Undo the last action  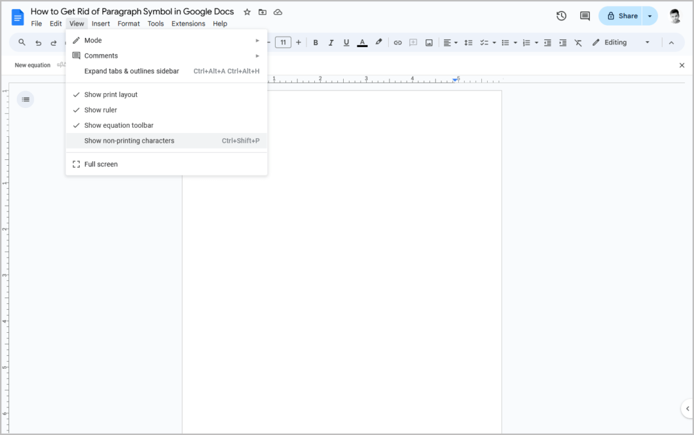(38, 43)
